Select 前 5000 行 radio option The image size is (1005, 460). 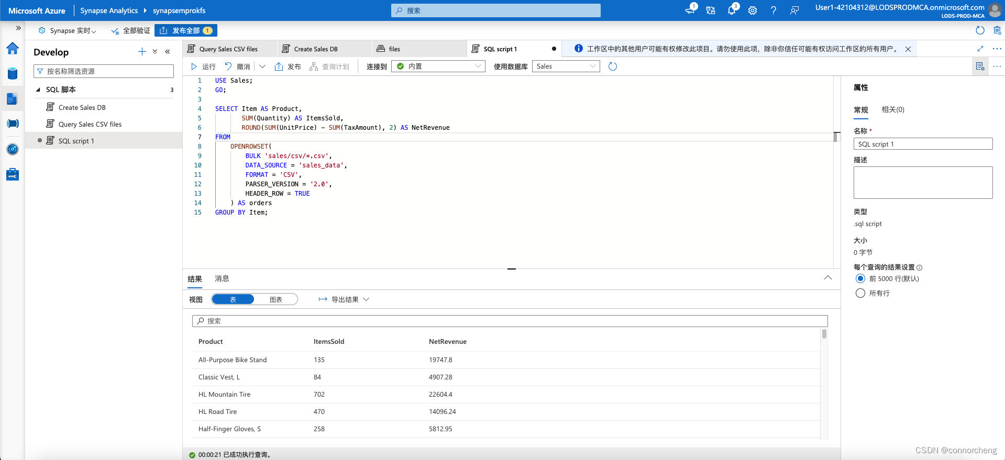[860, 278]
